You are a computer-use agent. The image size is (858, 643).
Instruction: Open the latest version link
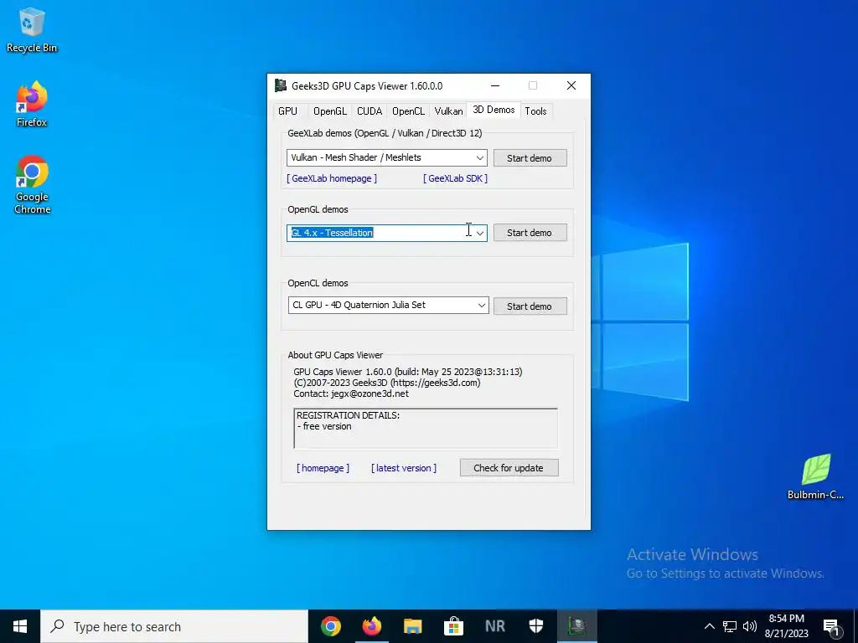[x=404, y=468]
